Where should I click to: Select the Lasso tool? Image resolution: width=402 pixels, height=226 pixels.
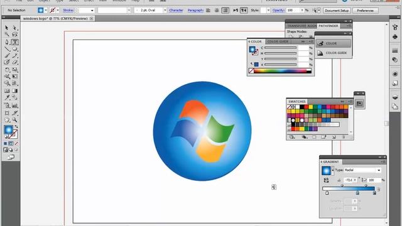click(x=14, y=35)
